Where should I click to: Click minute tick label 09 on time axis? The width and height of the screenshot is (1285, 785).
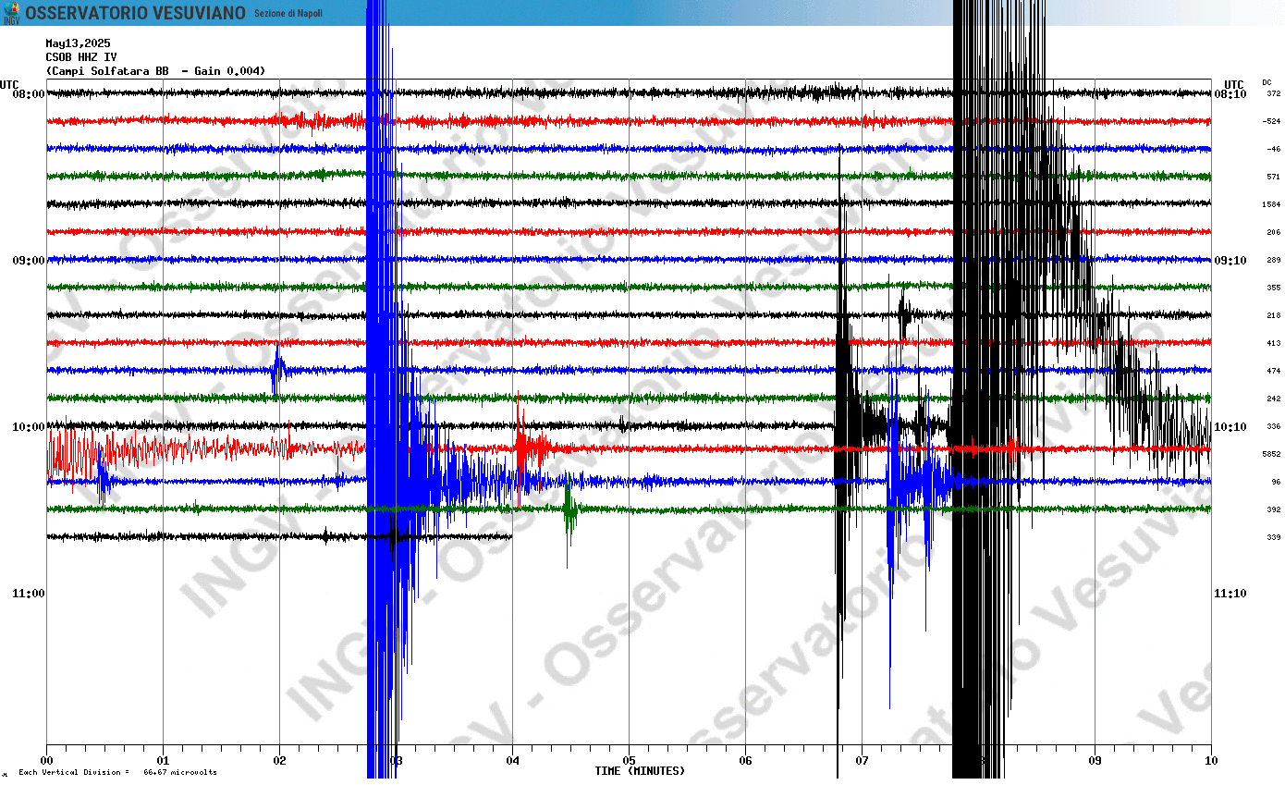point(1095,761)
